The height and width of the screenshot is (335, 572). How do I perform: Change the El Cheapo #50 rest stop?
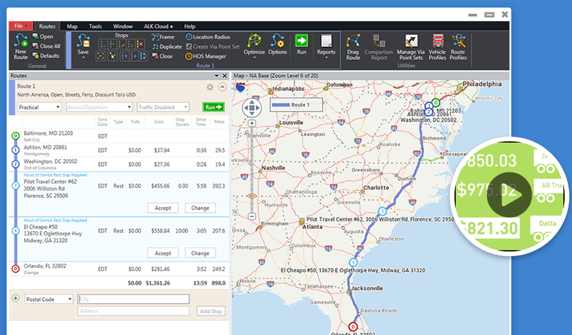200,253
